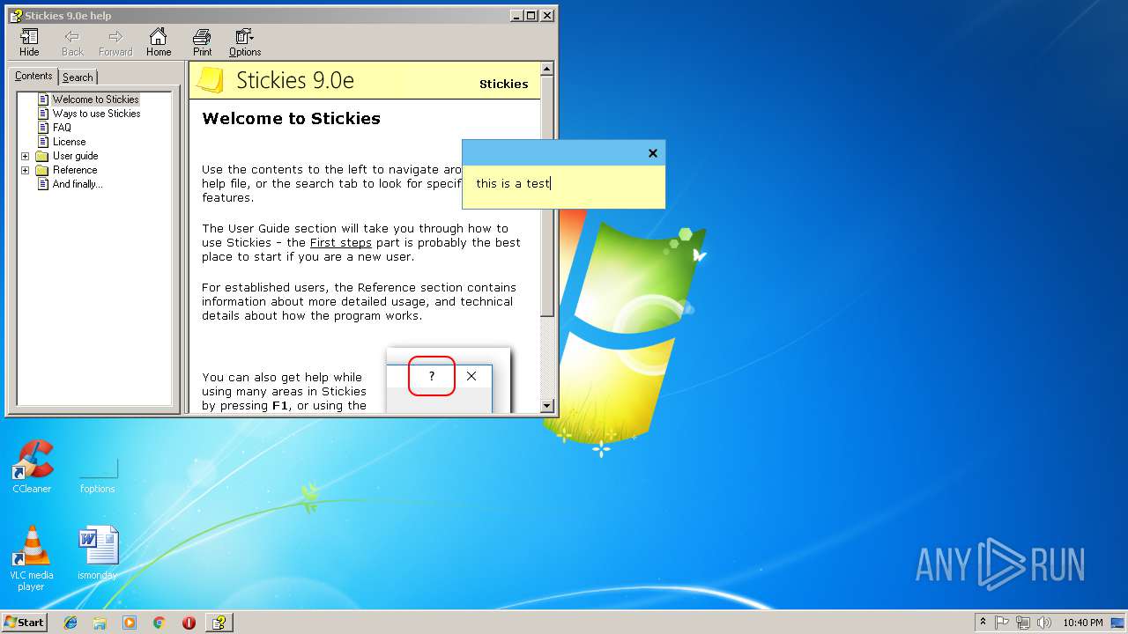The image size is (1128, 634).
Task: Launch Chrome from taskbar
Action: (x=159, y=623)
